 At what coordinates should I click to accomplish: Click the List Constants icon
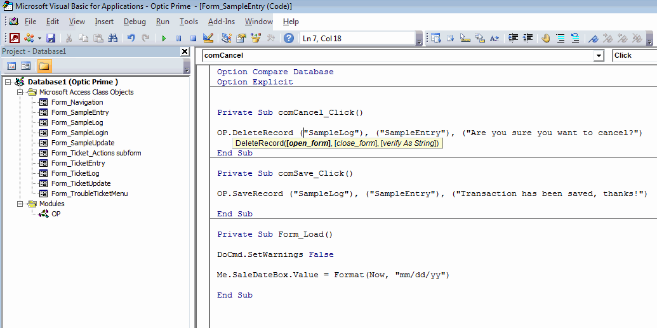pyautogui.click(x=451, y=38)
